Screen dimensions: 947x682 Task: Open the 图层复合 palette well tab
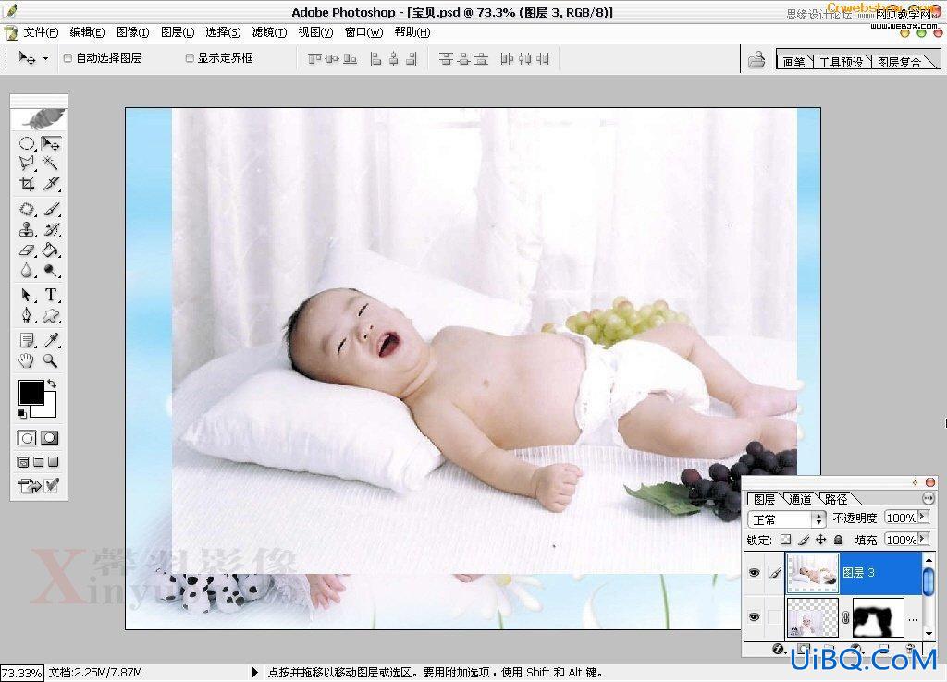899,62
